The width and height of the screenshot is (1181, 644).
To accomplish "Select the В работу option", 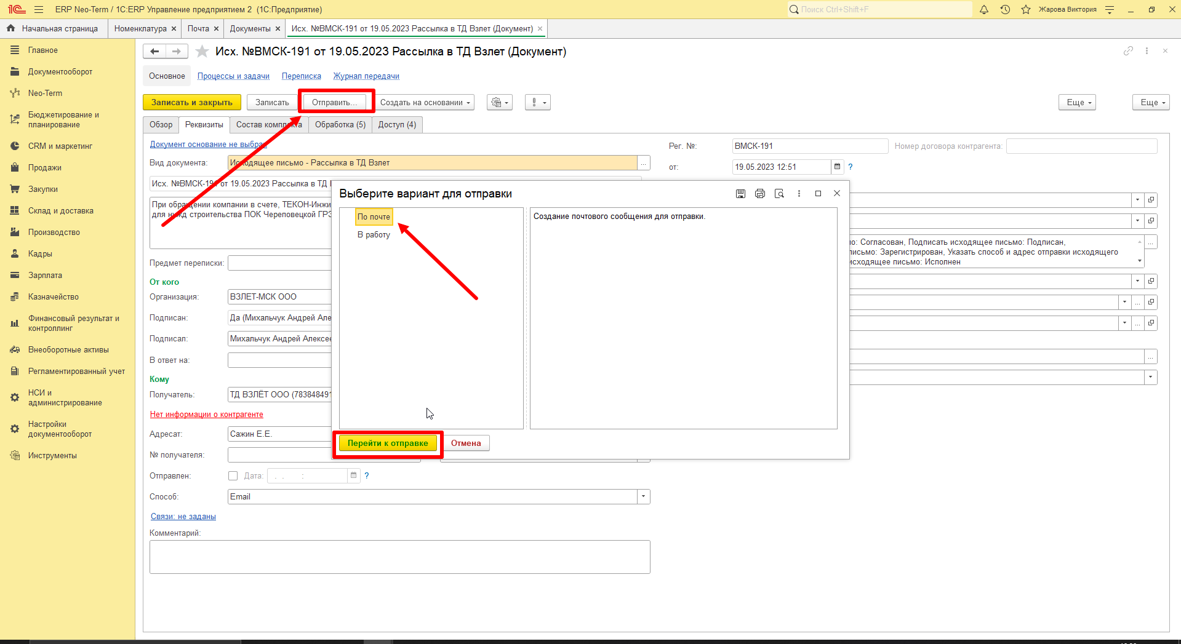I will coord(374,234).
